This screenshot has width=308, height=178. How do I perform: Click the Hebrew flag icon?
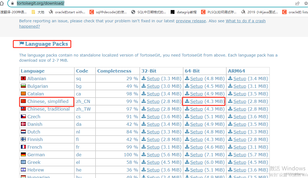(23, 170)
